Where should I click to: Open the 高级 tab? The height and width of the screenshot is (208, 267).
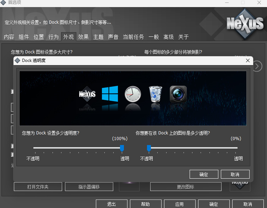tap(169, 37)
